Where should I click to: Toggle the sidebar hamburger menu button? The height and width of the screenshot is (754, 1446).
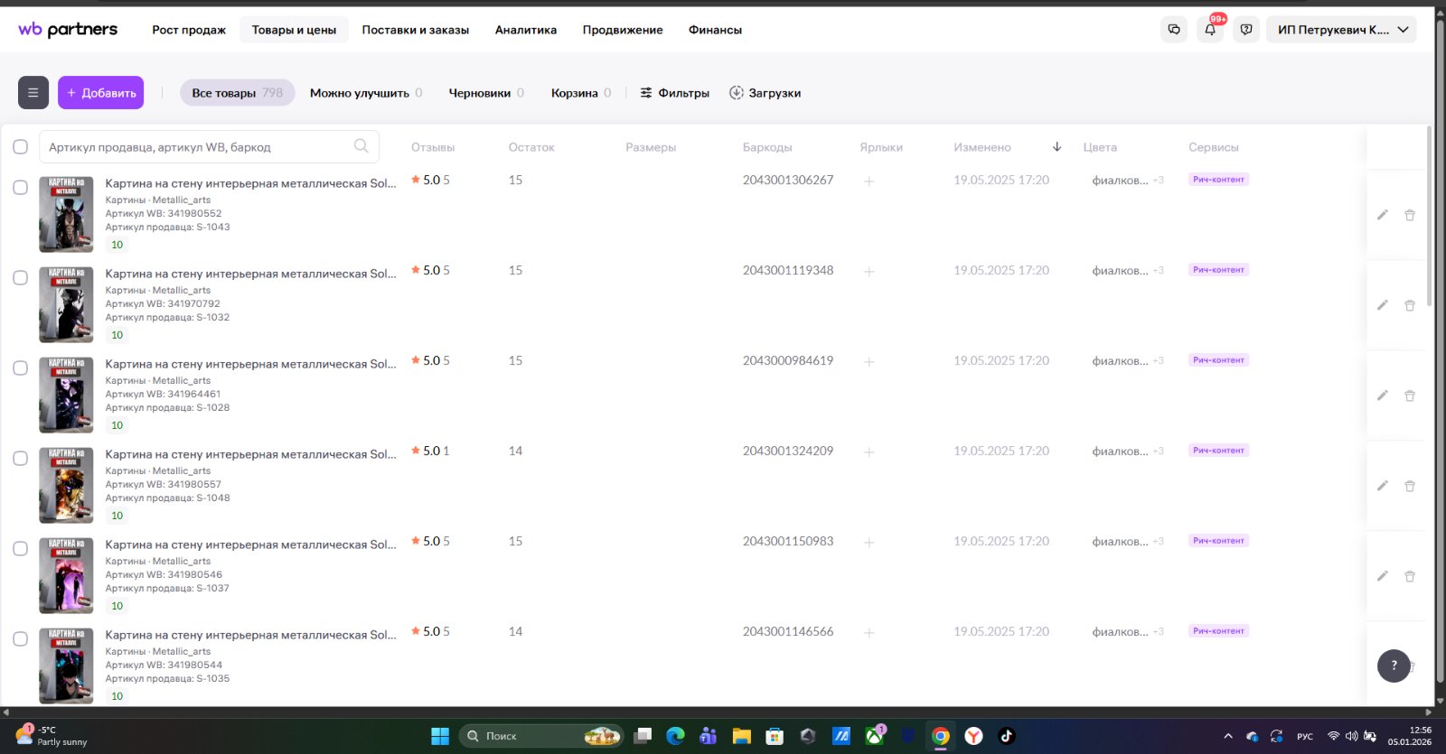click(33, 93)
